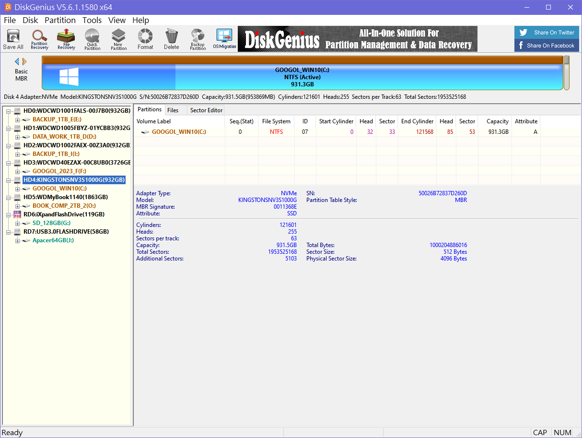This screenshot has height=438, width=582.
Task: Expand GOOGOL_WIN10(C:) tree partition node
Action: point(18,189)
